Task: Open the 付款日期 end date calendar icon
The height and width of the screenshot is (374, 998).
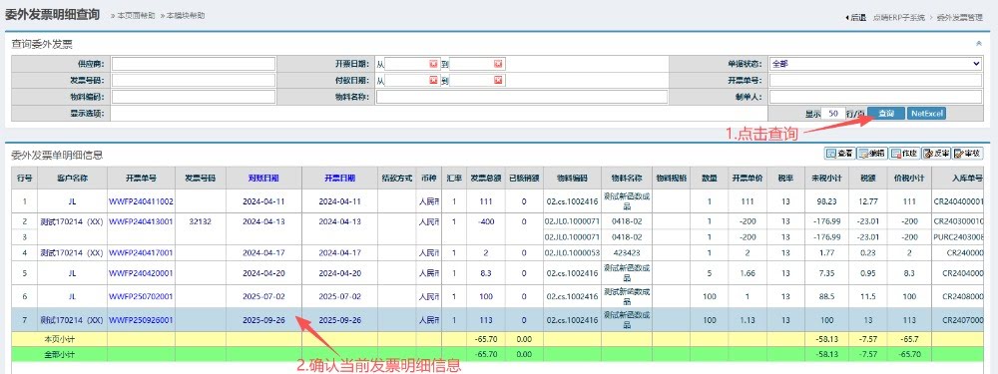Action: (x=498, y=80)
